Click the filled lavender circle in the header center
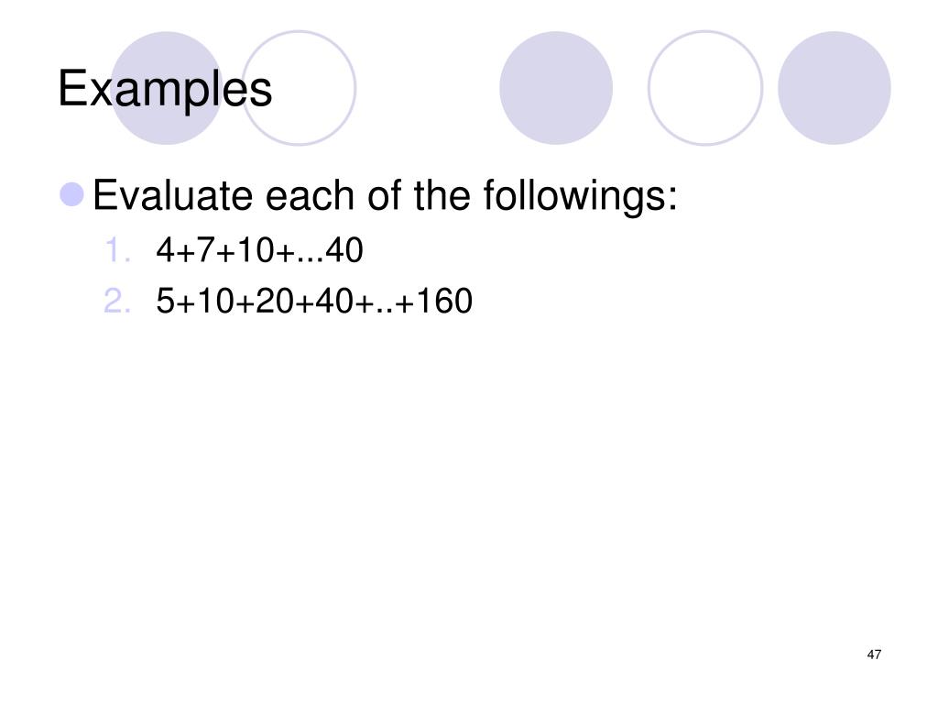The height and width of the screenshot is (704, 938). click(x=556, y=88)
